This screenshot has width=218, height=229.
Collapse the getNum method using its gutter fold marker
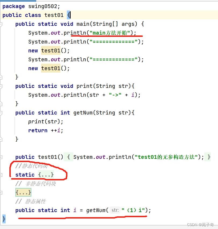[1, 113]
